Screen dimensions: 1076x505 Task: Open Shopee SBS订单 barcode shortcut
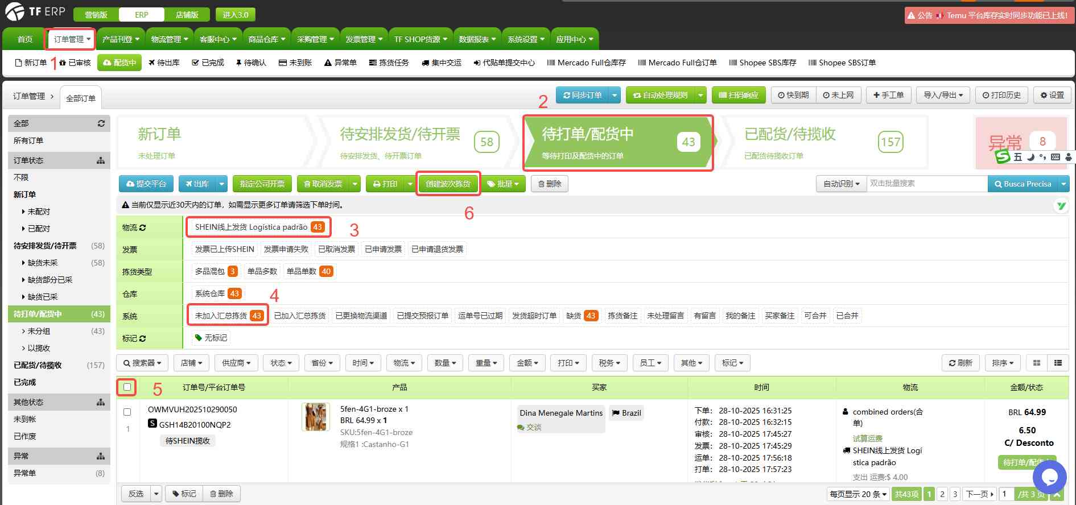[x=842, y=63]
